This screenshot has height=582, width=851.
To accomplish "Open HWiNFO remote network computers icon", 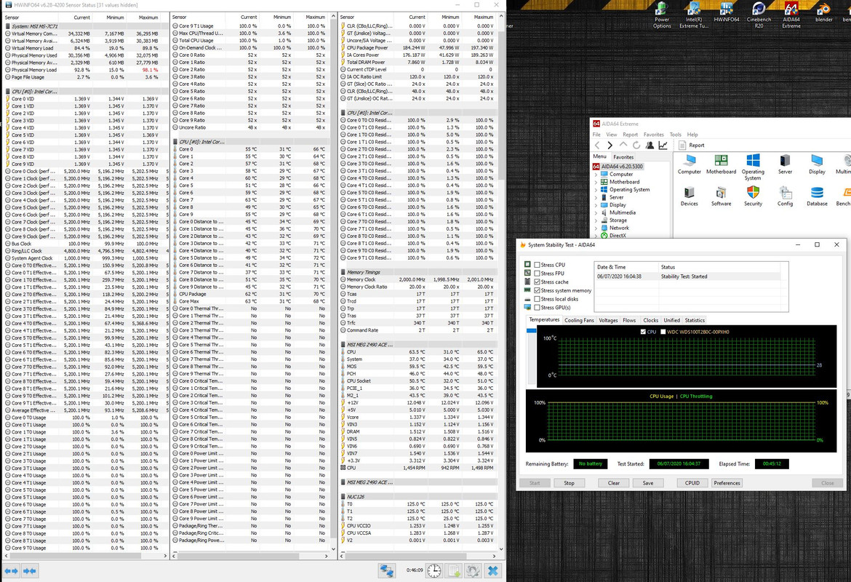I will coord(386,570).
